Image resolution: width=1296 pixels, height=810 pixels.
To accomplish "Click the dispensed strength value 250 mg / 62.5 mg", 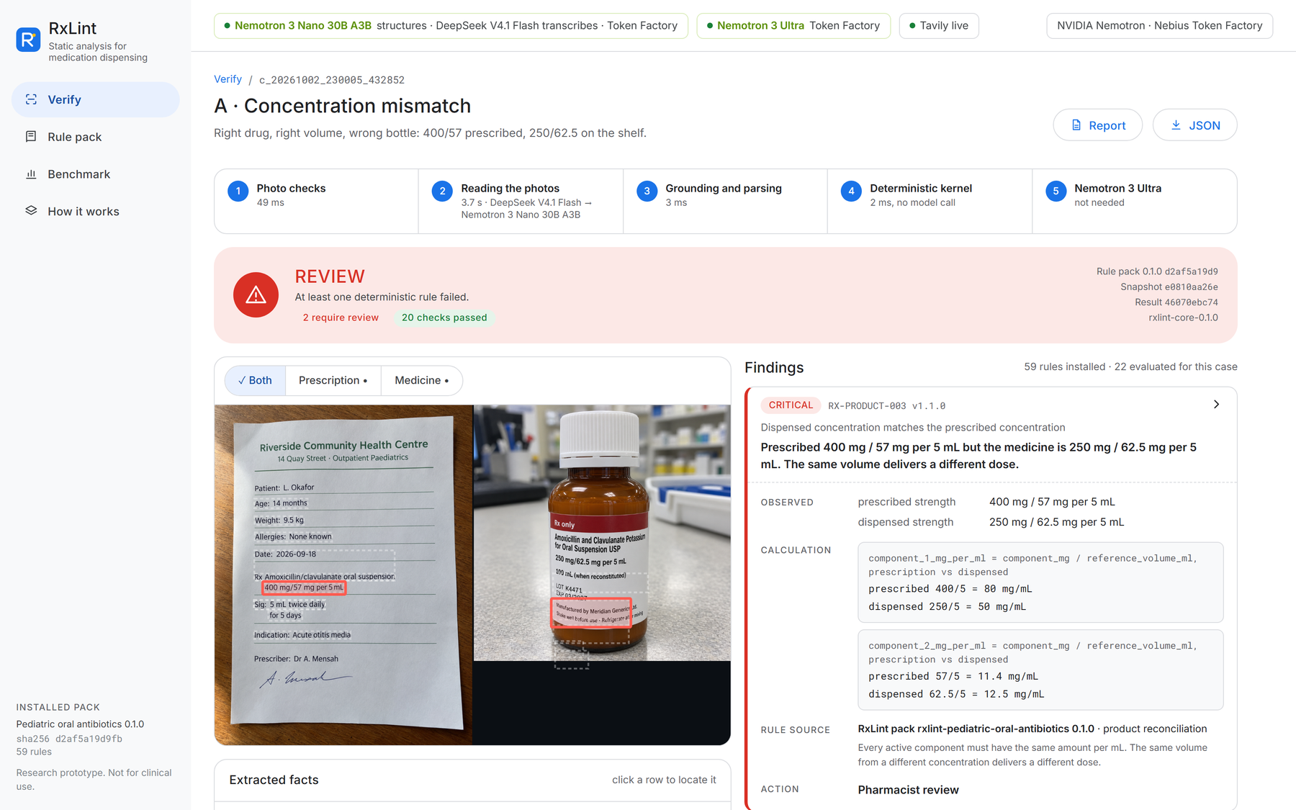I will pyautogui.click(x=1056, y=522).
